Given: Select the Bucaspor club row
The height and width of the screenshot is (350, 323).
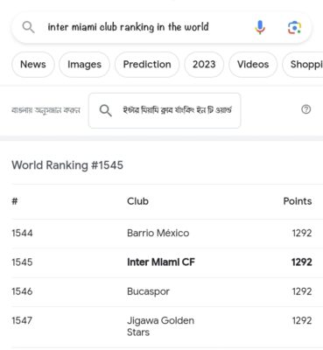Looking at the screenshot, I should pyautogui.click(x=162, y=291).
